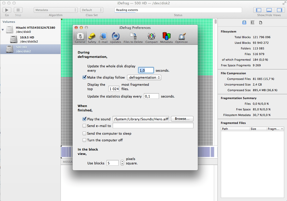The height and width of the screenshot is (201, 287).
Task: Open the General preferences tab
Action: pos(80,38)
